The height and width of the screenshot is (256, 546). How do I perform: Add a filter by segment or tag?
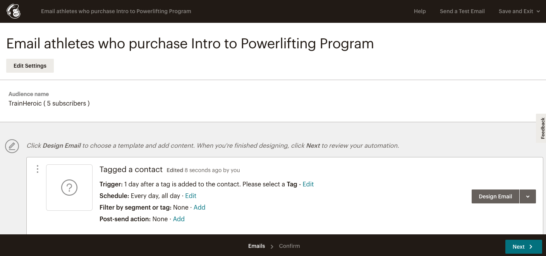tap(199, 207)
